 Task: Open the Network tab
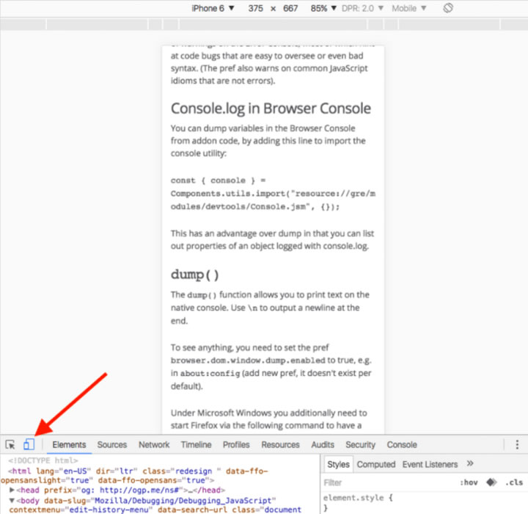click(154, 444)
